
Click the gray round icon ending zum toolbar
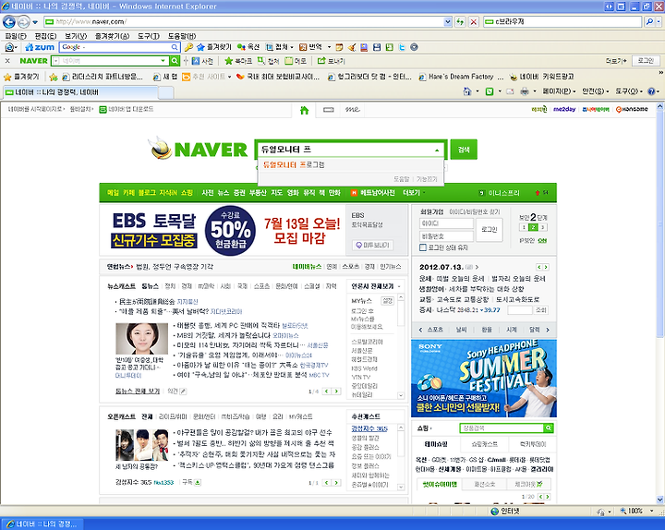tap(415, 47)
